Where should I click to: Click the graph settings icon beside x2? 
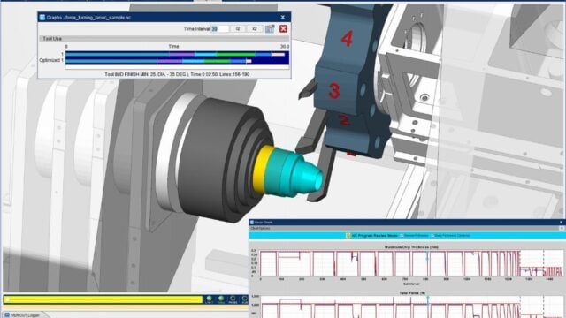(270, 29)
